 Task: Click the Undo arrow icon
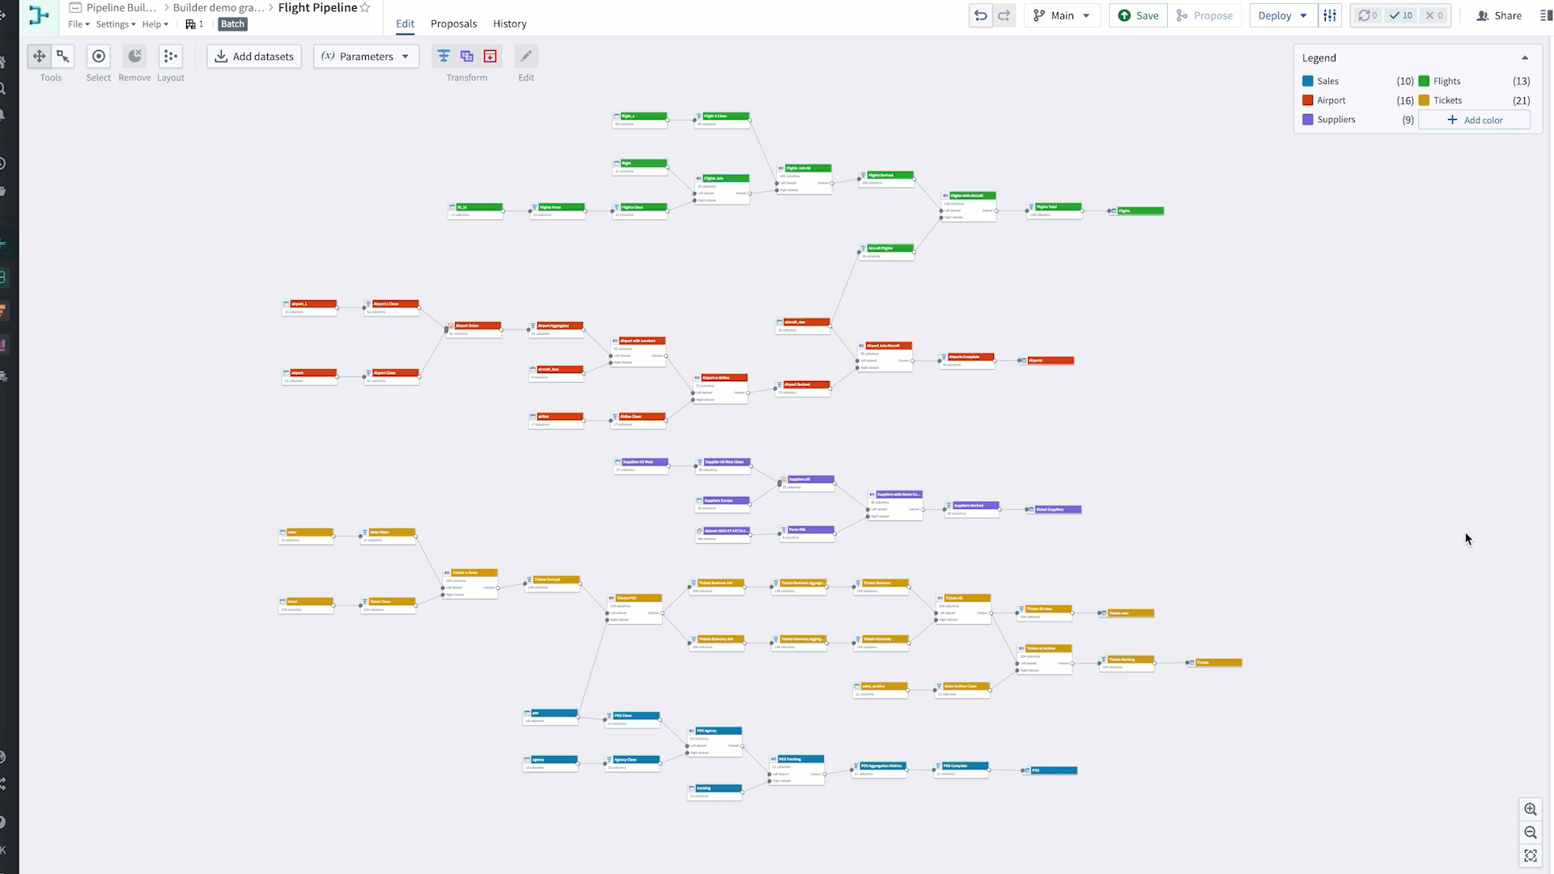(981, 15)
